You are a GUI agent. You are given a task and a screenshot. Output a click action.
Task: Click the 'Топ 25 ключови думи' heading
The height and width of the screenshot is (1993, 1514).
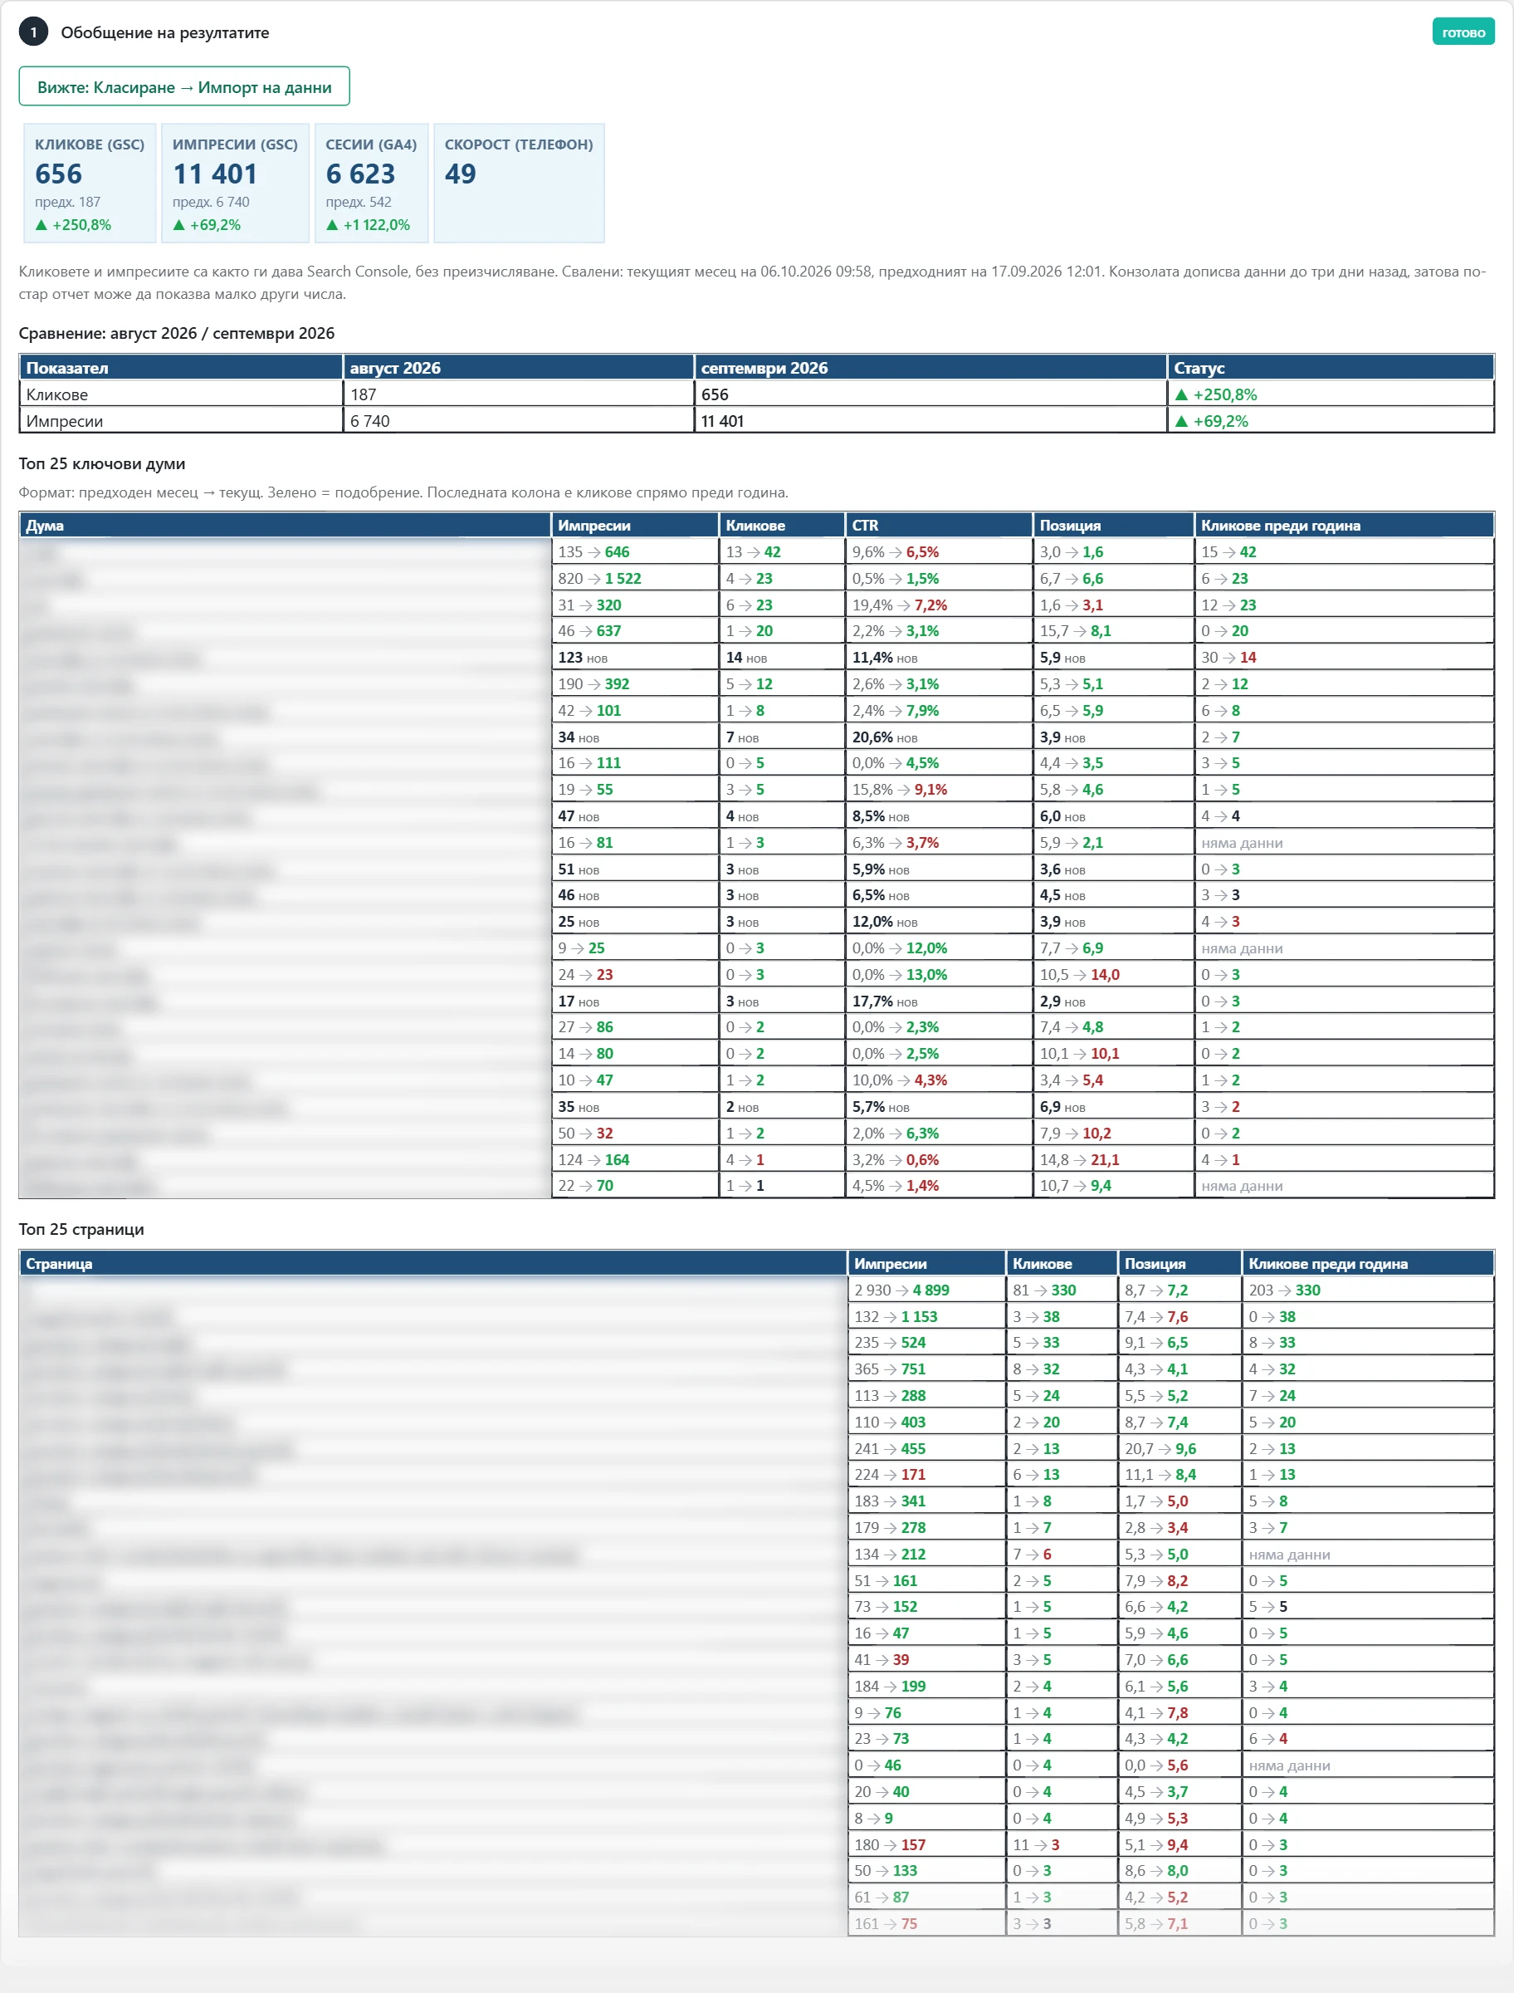pyautogui.click(x=102, y=463)
